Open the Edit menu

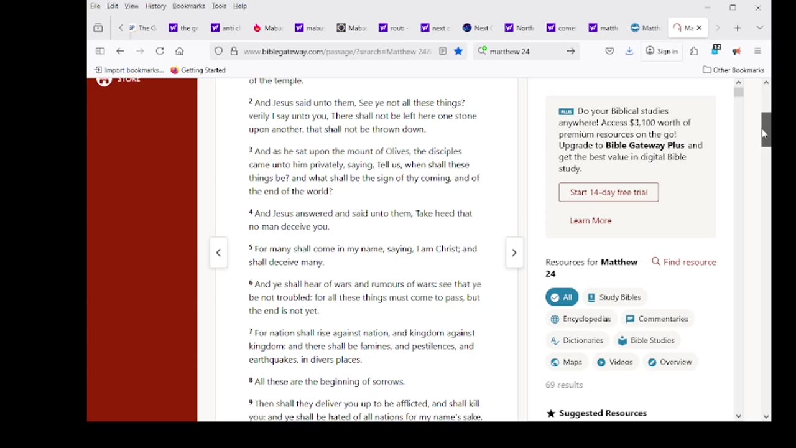click(x=113, y=6)
